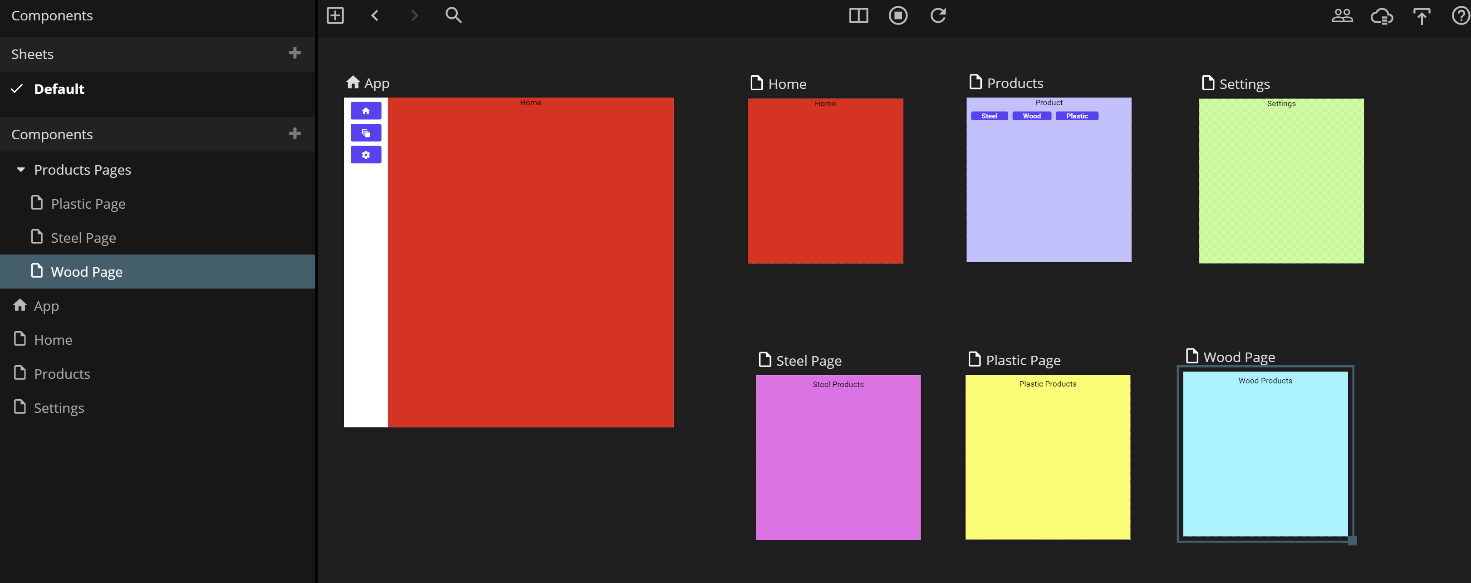Collapse the Products Pages folder
The height and width of the screenshot is (583, 1471).
pos(21,170)
